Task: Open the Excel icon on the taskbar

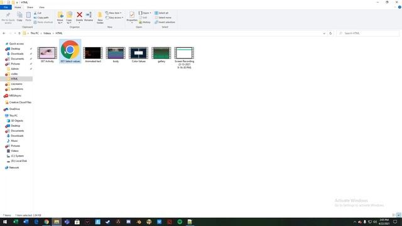Action: [16, 222]
